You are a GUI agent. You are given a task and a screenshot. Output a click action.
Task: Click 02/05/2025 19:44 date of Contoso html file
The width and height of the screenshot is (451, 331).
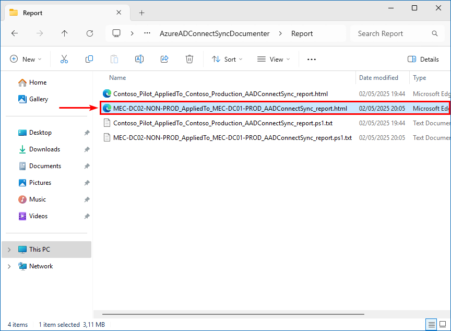(382, 94)
